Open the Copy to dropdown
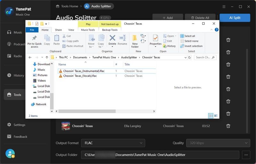The image size is (256, 164). click(x=101, y=41)
